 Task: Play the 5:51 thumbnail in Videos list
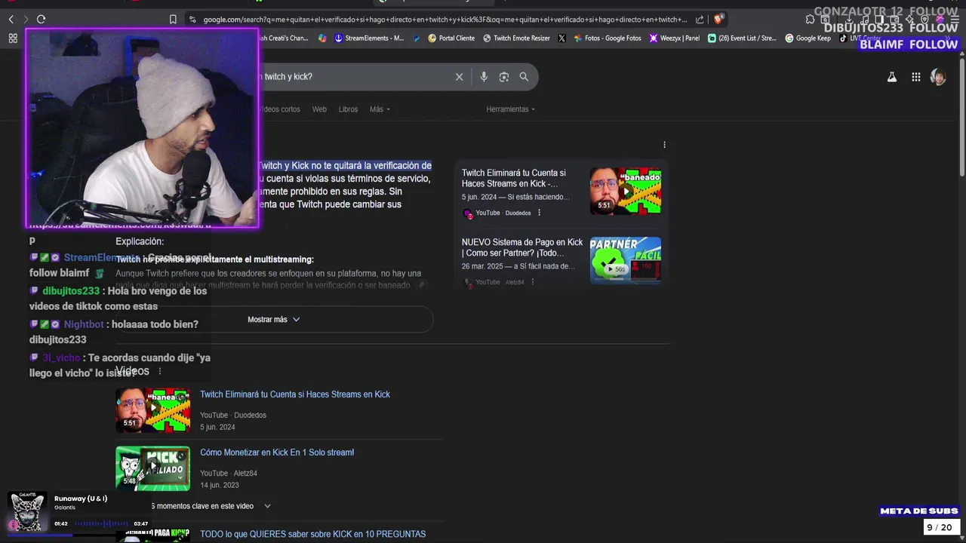coord(152,410)
